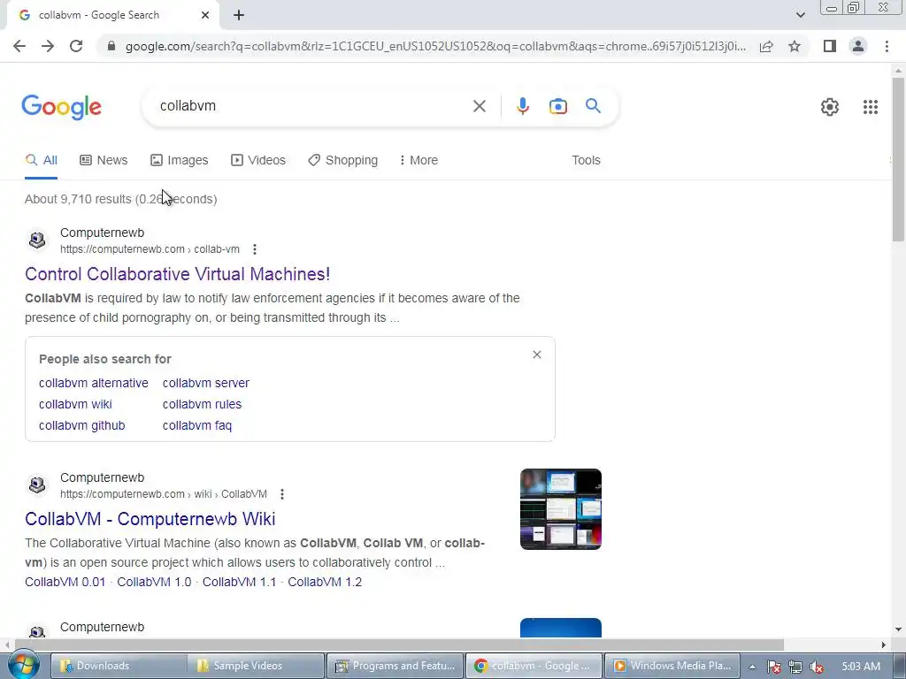Viewport: 906px width, 679px height.
Task: Click the Computernewb favicon of wiki result
Action: click(x=37, y=485)
